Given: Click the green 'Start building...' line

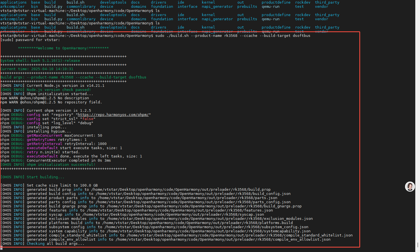Looking at the screenshot, I should point(32,177).
